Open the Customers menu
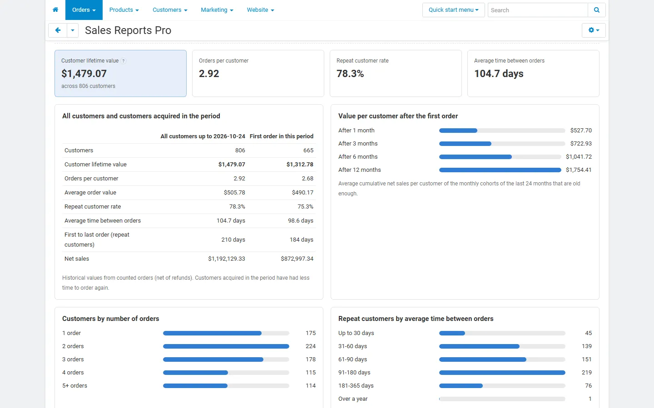 click(170, 10)
